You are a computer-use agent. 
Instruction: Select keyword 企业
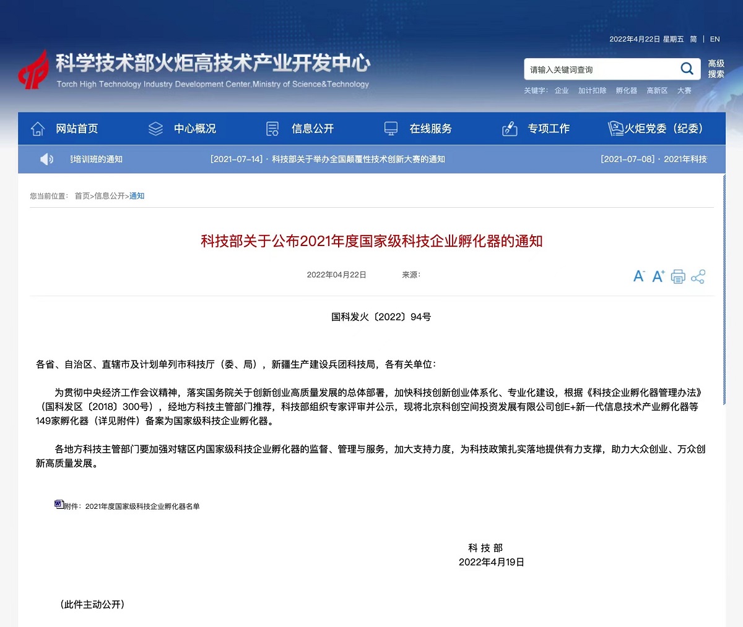(x=562, y=90)
